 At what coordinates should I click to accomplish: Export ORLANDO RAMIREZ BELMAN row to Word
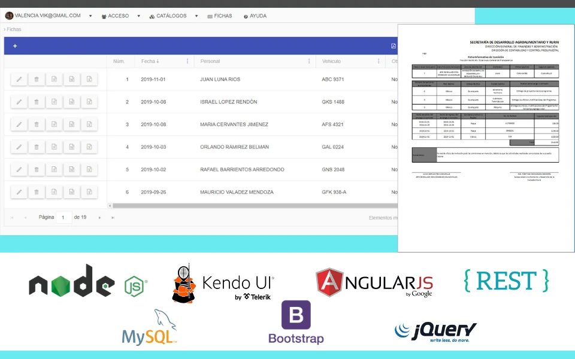72,147
